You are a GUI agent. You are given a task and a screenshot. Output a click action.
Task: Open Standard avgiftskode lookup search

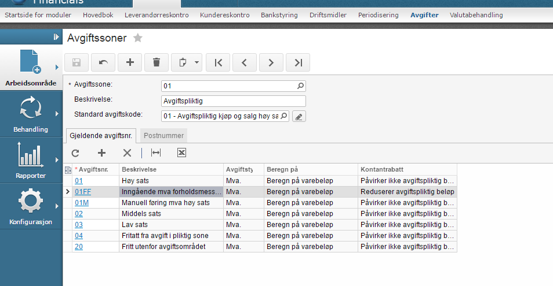tap(284, 116)
